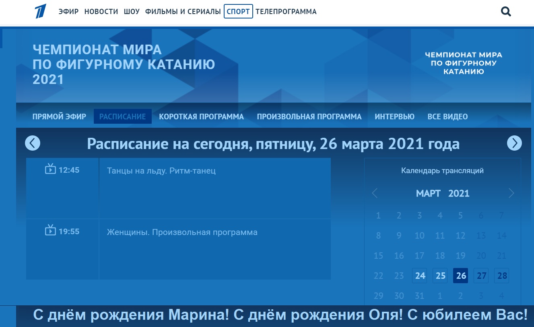Screen dimensions: 534x327
Task: Open the site search magnifier icon
Action: click(x=506, y=12)
